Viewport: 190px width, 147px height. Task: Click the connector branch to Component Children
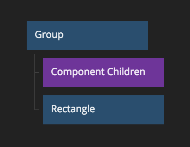37,73
